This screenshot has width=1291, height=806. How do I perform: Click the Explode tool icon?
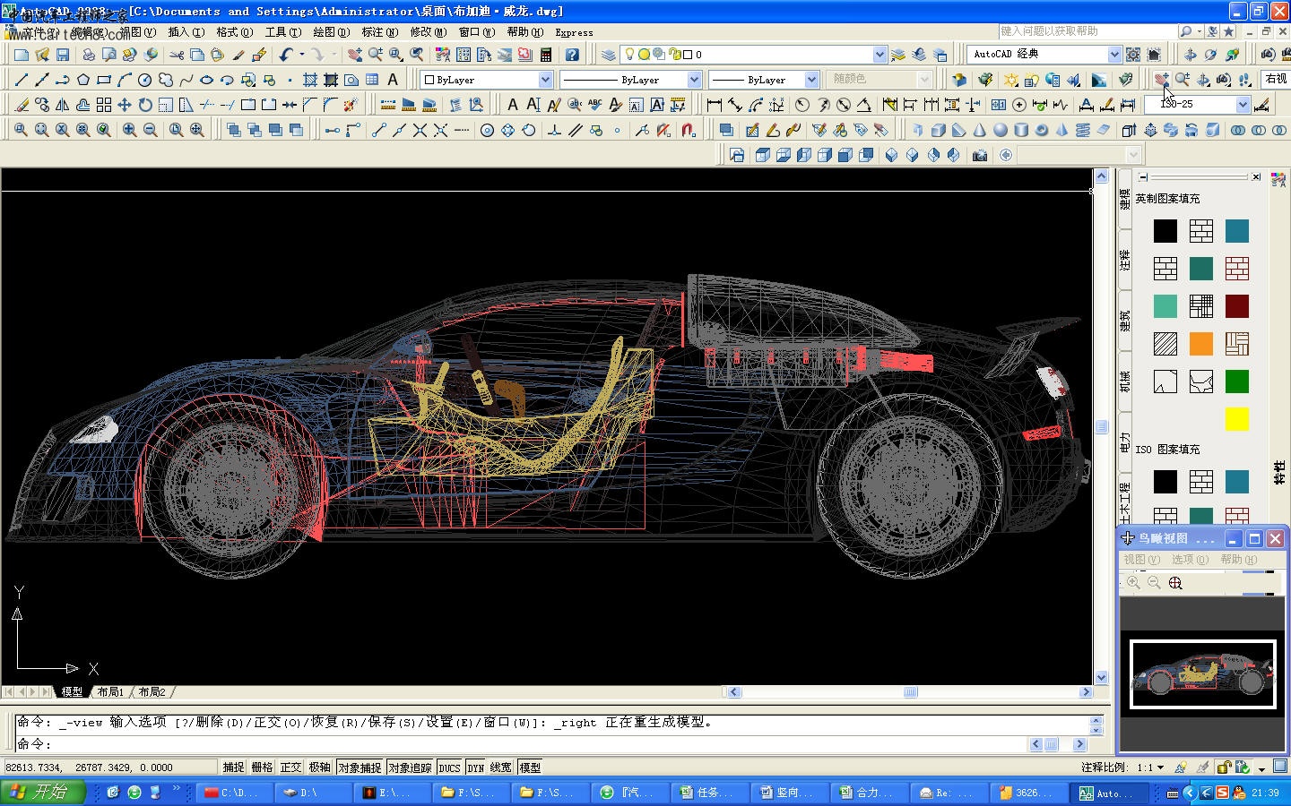(351, 105)
